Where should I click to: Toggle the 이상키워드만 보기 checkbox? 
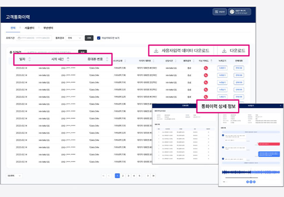pyautogui.click(x=98, y=38)
